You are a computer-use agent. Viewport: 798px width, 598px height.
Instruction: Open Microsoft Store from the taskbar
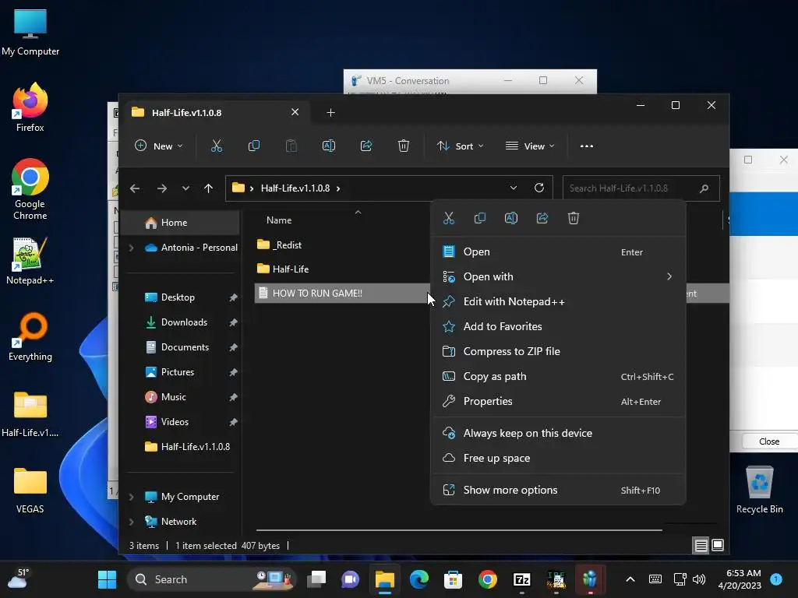coord(453,579)
